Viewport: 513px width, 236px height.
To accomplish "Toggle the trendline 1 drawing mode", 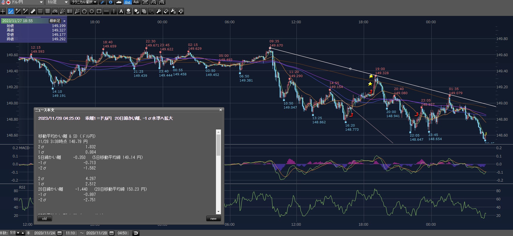I will [x=11, y=11].
